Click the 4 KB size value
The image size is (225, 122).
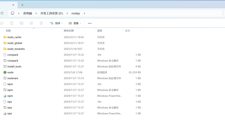click(138, 67)
